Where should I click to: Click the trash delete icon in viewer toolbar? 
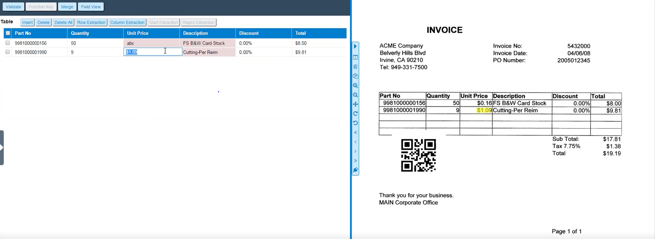click(x=355, y=67)
